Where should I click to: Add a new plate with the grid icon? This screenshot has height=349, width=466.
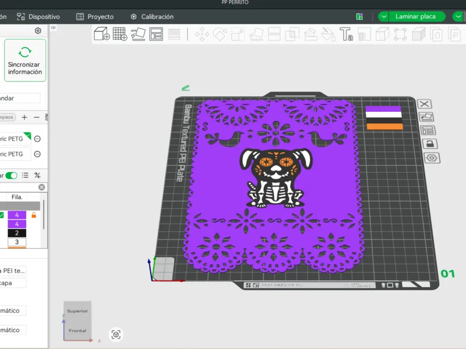tap(120, 34)
